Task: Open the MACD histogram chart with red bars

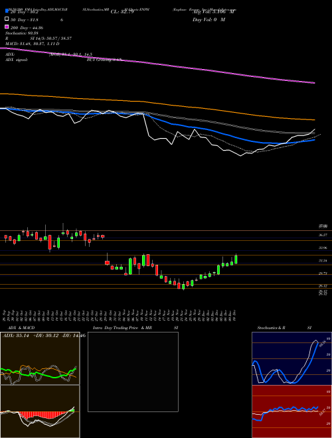Action: tap(40, 411)
